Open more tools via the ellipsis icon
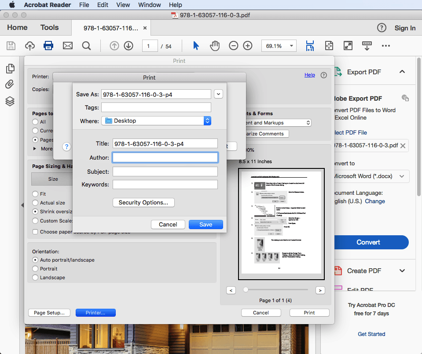 point(386,45)
